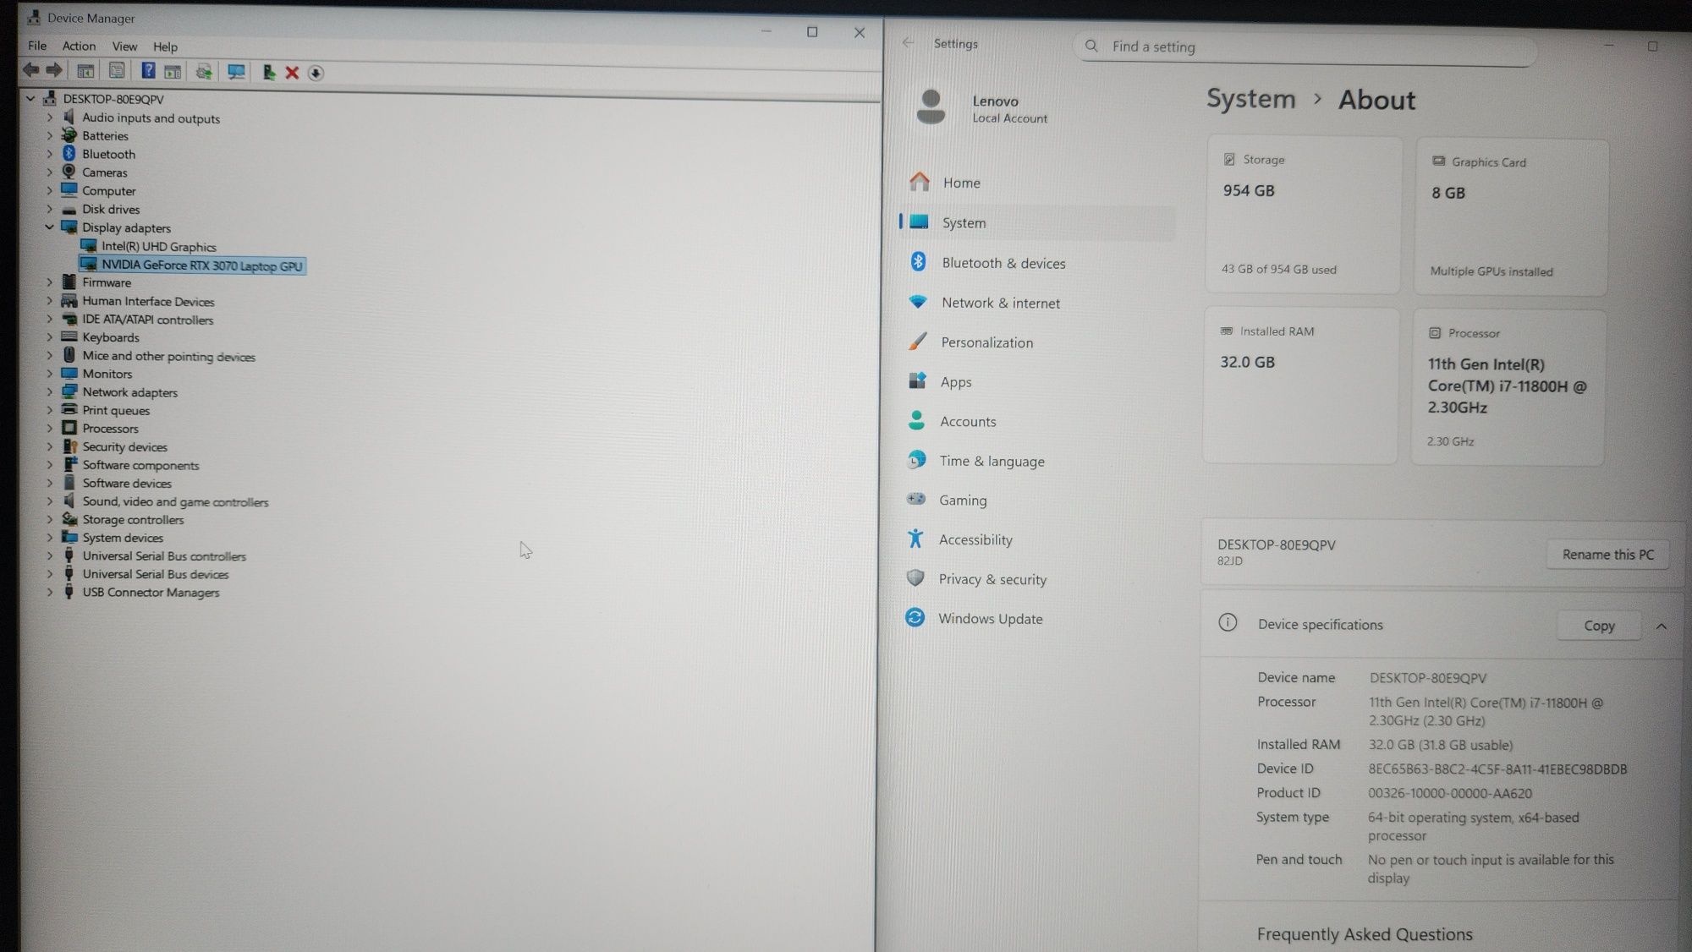Click the red X Uninstall device icon

point(292,73)
